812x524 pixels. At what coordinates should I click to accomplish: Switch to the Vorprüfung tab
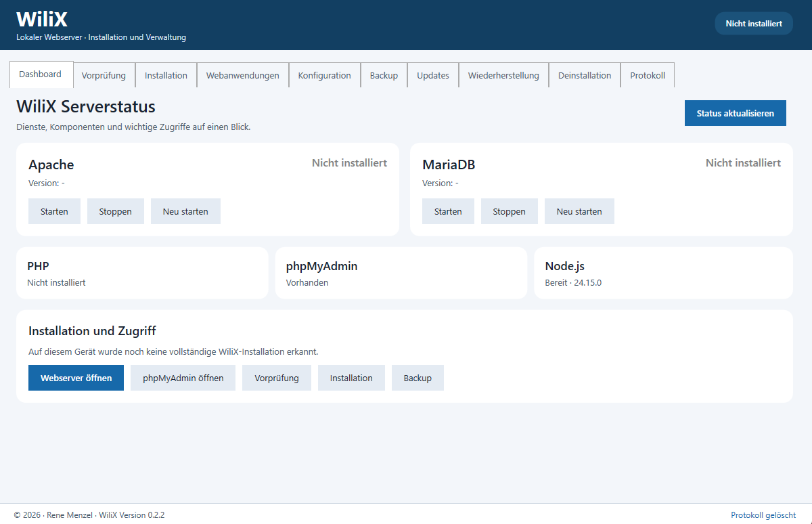pos(104,75)
